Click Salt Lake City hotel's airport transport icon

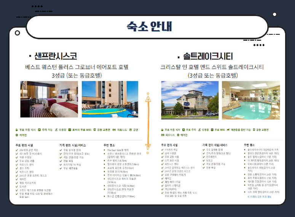(254, 130)
